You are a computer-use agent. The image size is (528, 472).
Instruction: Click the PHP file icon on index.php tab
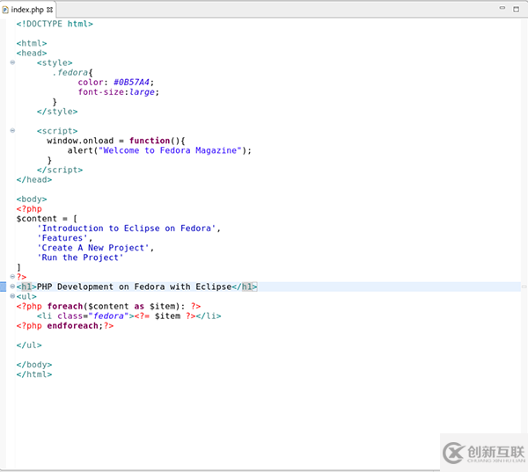click(x=5, y=10)
